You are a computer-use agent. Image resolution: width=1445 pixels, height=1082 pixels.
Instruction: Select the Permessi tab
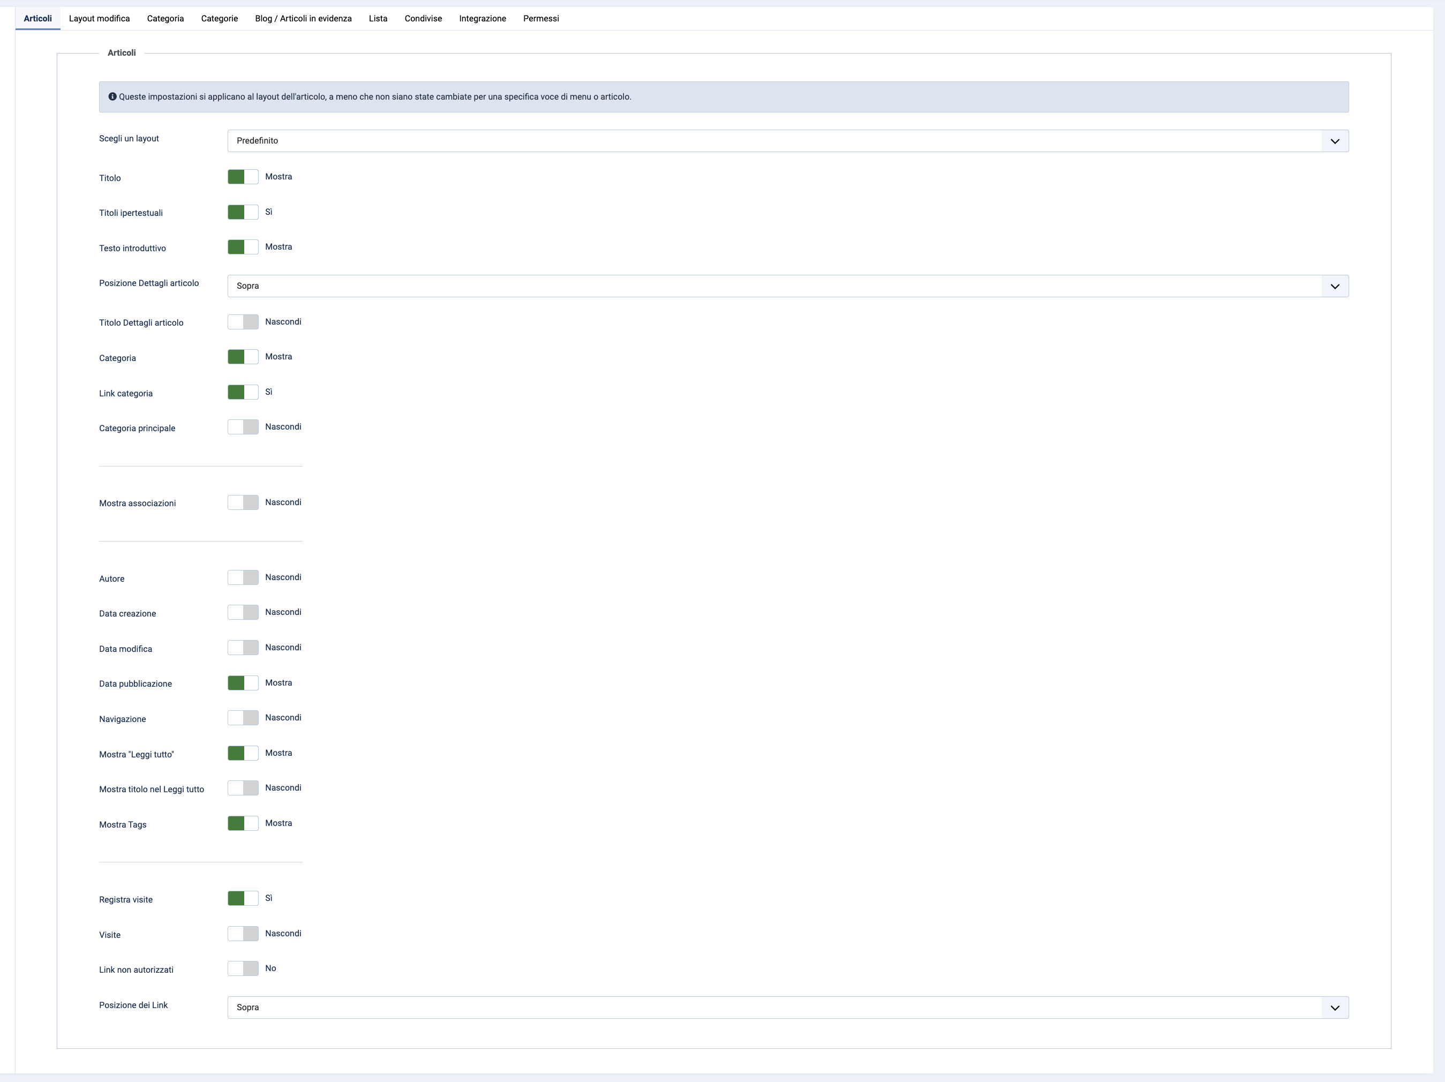click(x=541, y=18)
